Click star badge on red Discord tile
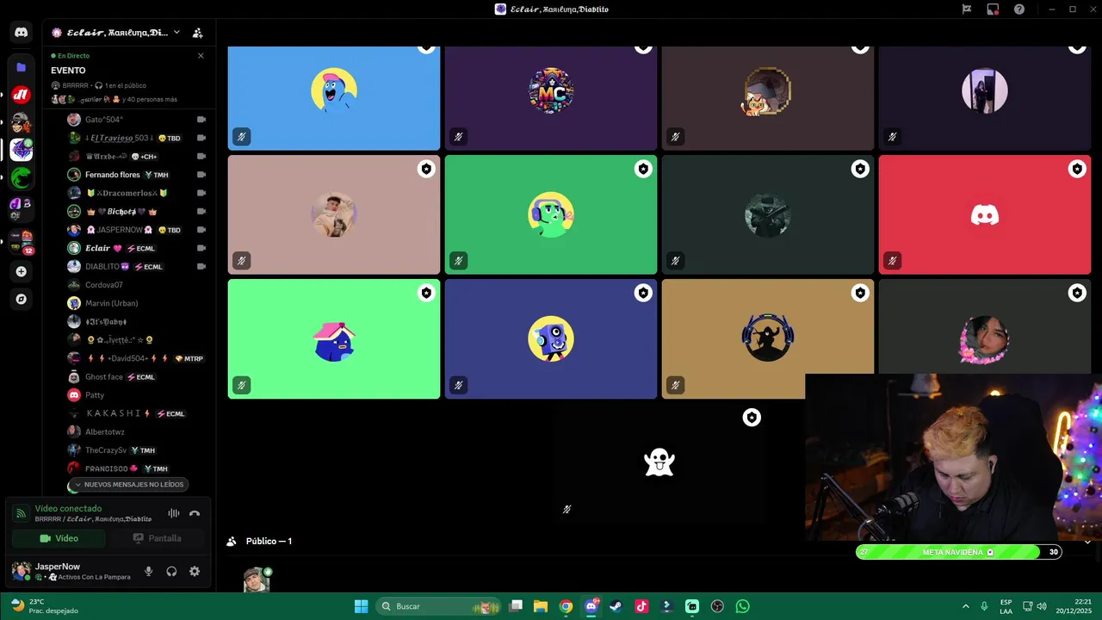Viewport: 1102px width, 620px height. pyautogui.click(x=1077, y=169)
